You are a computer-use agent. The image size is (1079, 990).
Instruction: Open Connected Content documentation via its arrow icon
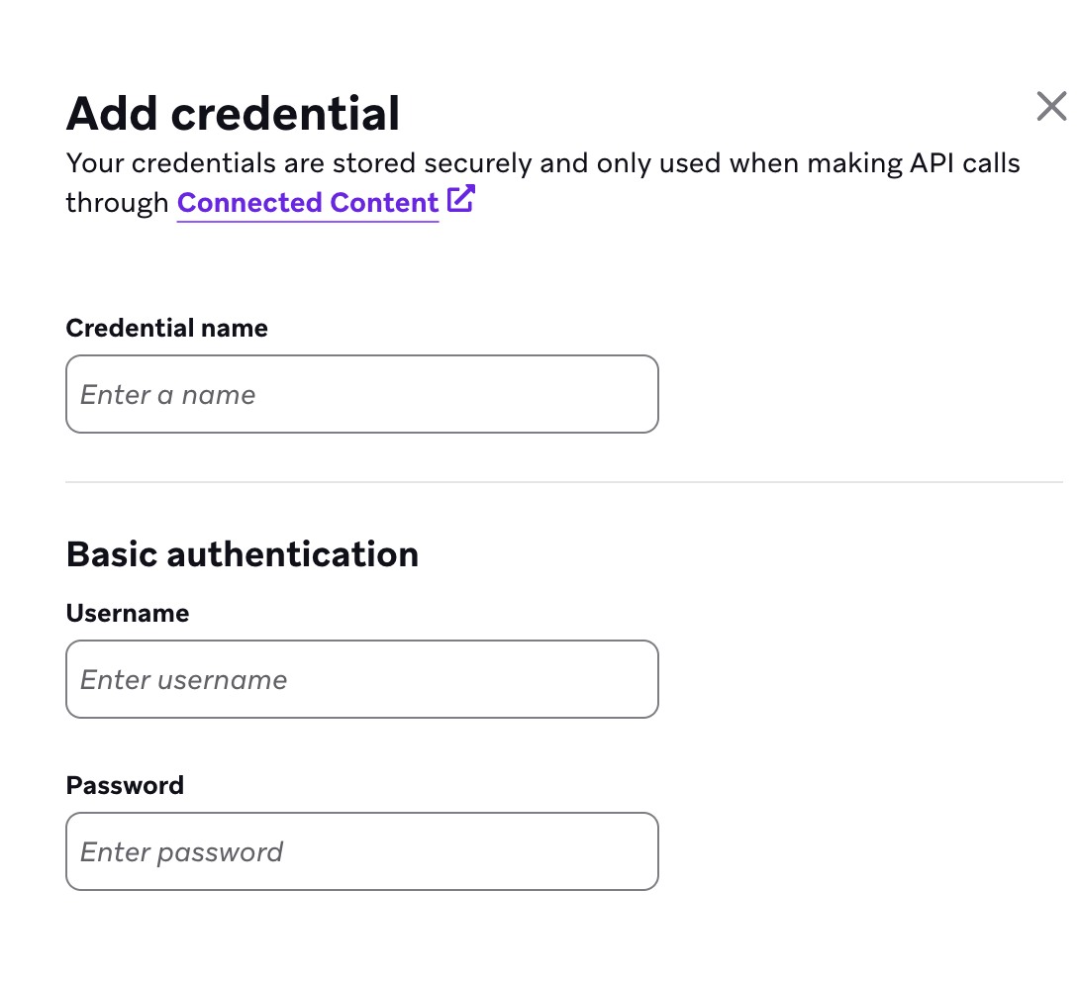pyautogui.click(x=461, y=200)
